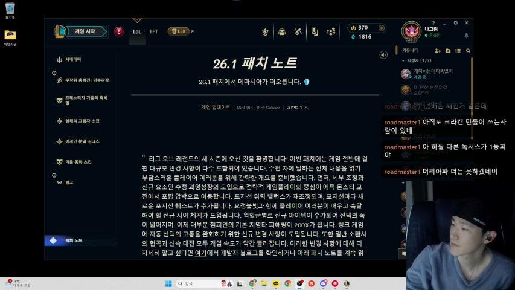The height and width of the screenshot is (290, 515).
Task: Open KakaoTalk from the taskbar
Action: [x=276, y=283]
